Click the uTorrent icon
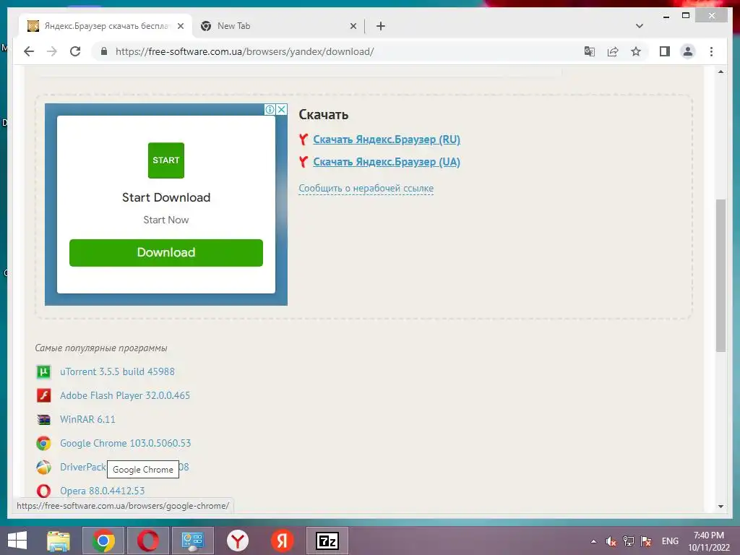The height and width of the screenshot is (555, 740). tap(43, 372)
